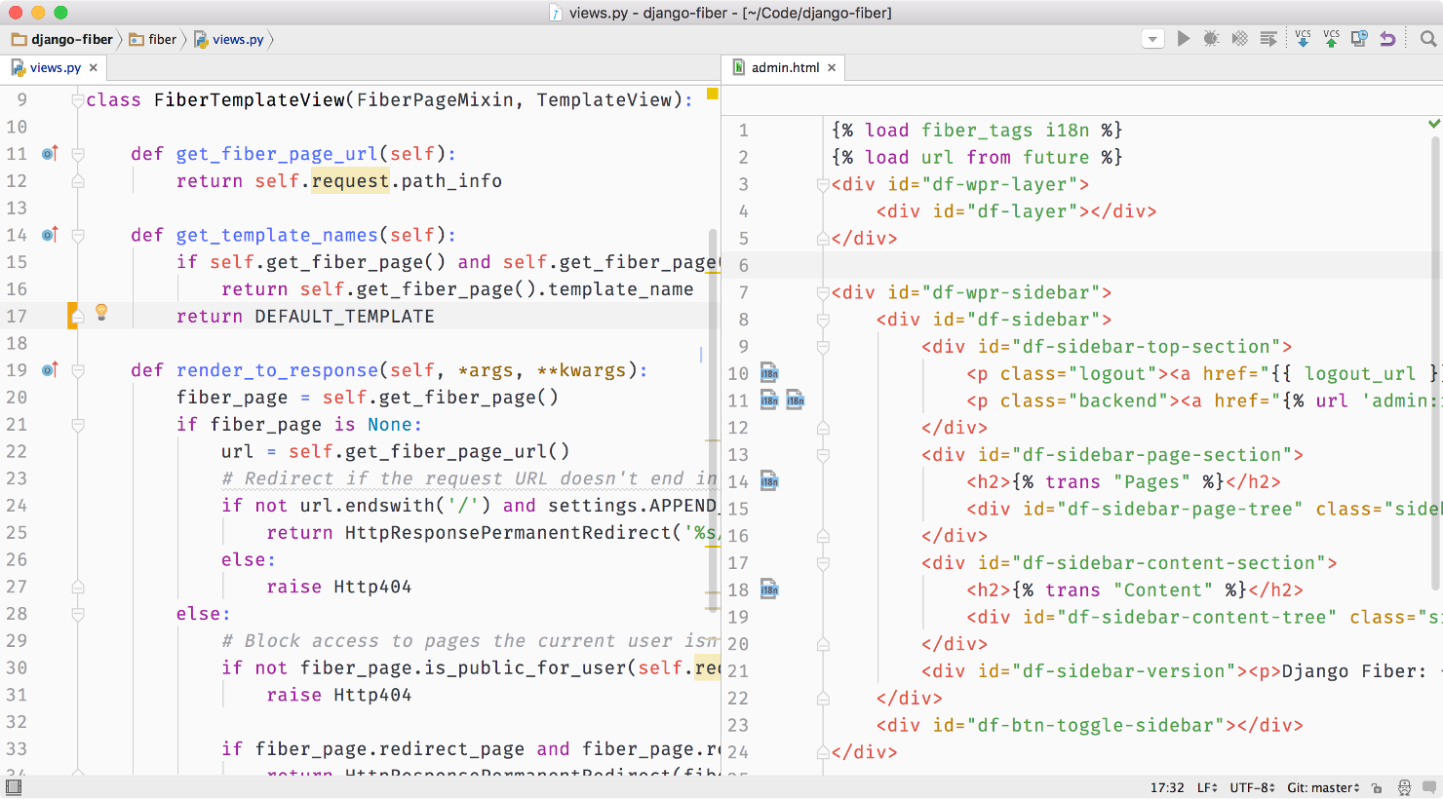The width and height of the screenshot is (1443, 799).
Task: Open the UTF-8 encoding selector
Action: (x=1253, y=787)
